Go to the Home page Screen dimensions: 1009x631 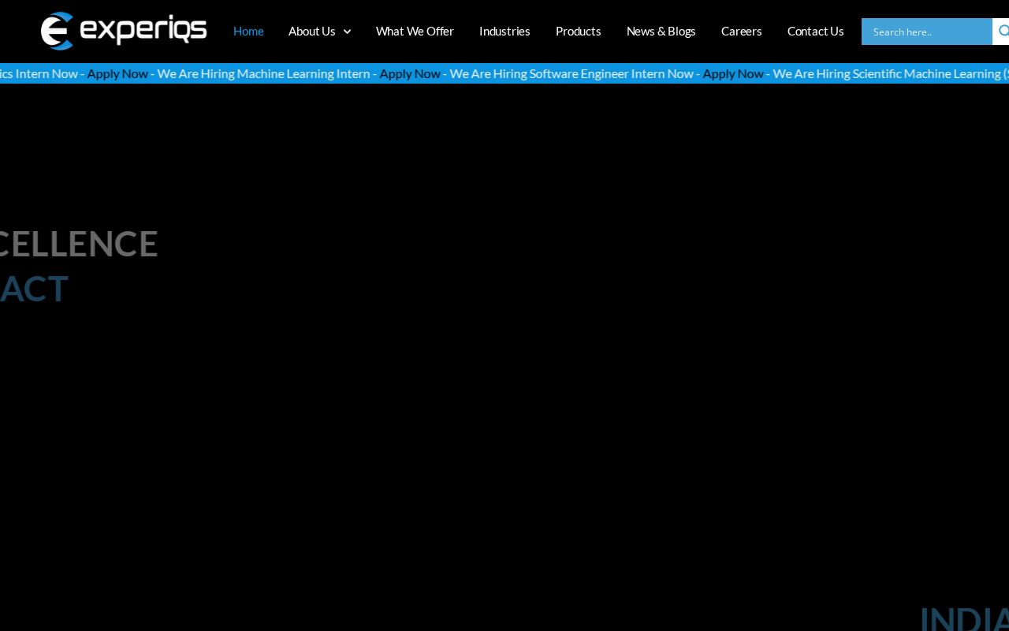pyautogui.click(x=248, y=32)
